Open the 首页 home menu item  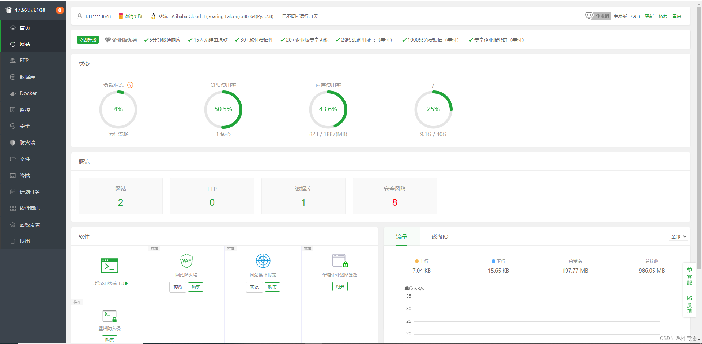tap(33, 28)
